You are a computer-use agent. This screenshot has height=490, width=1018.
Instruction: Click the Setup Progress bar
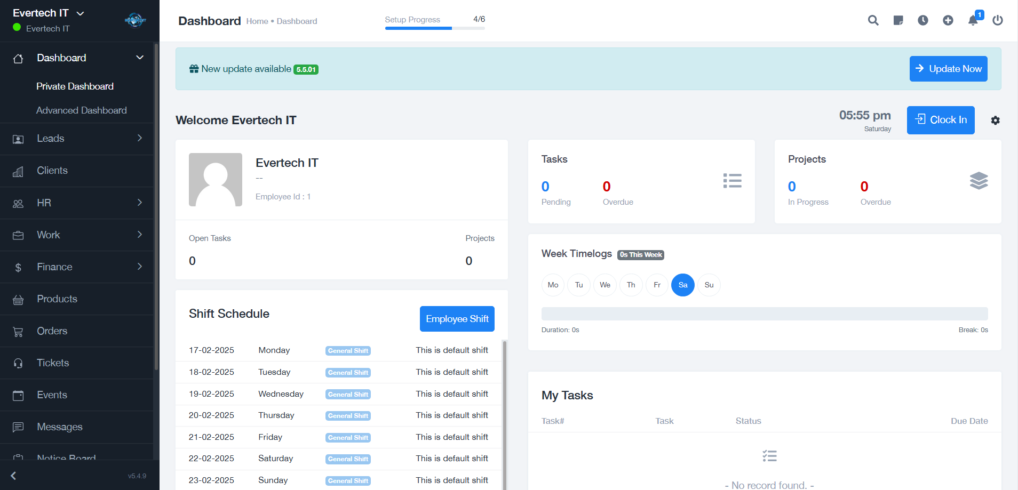pyautogui.click(x=434, y=28)
